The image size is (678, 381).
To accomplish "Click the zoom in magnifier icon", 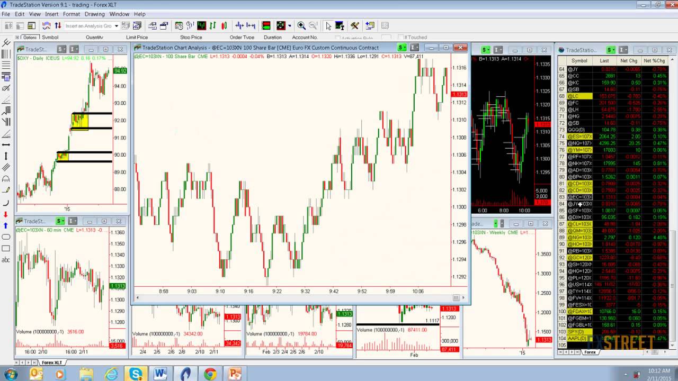I will [301, 25].
